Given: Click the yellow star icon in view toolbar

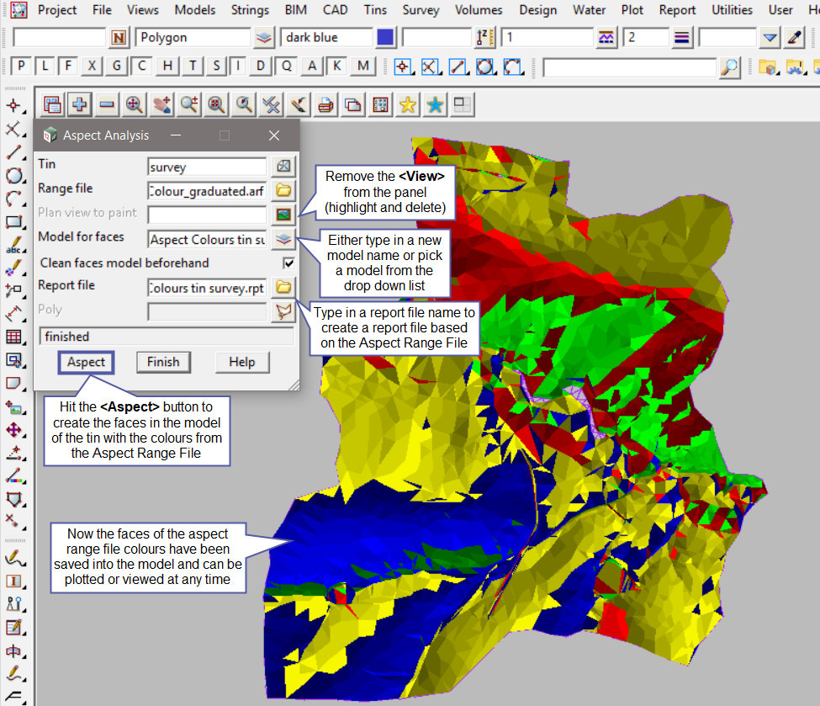Looking at the screenshot, I should pyautogui.click(x=408, y=104).
